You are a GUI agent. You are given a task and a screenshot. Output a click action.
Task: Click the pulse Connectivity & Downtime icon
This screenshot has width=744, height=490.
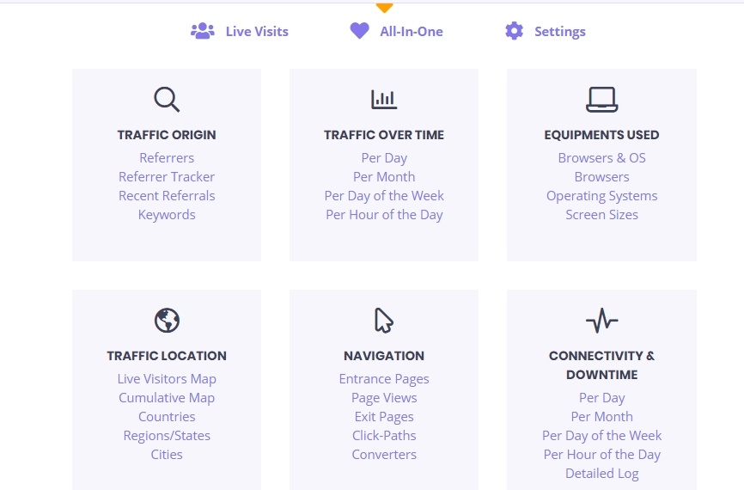point(601,321)
